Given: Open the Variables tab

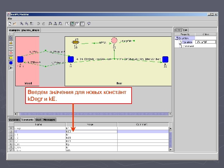Looking at the screenshot, I should coord(14,120).
